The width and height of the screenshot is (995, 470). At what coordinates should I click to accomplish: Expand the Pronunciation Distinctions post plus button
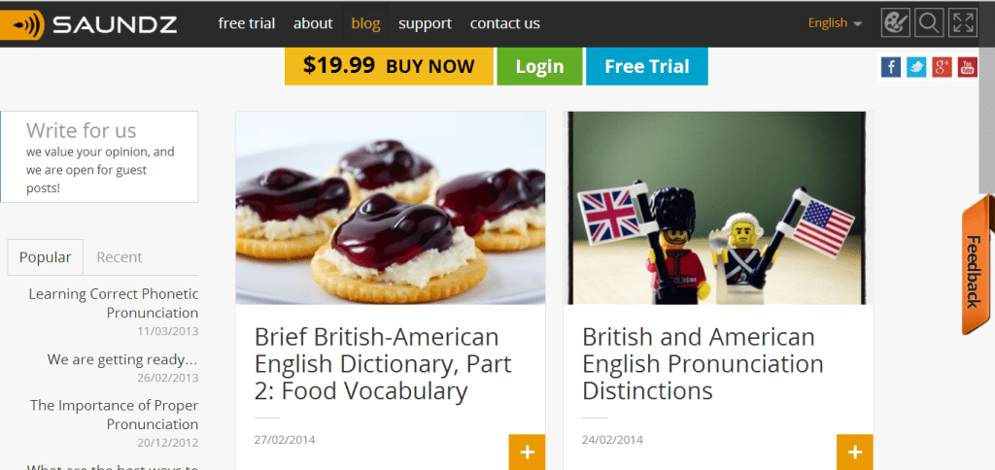[x=855, y=453]
